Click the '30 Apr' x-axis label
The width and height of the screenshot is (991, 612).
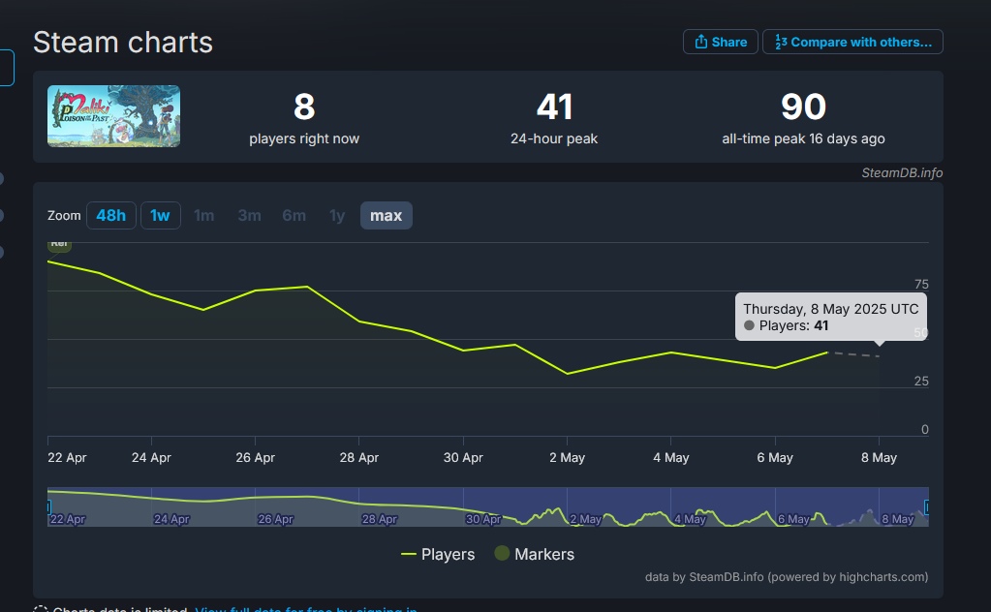tap(463, 457)
